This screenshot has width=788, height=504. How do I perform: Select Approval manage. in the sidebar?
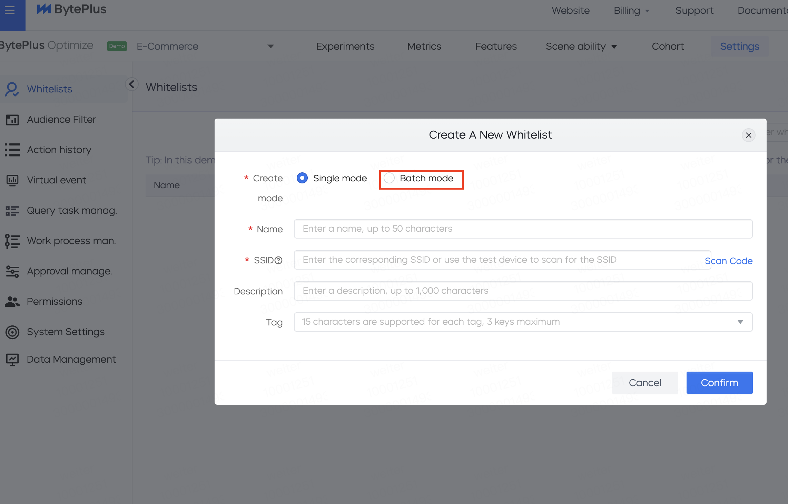[x=69, y=271]
